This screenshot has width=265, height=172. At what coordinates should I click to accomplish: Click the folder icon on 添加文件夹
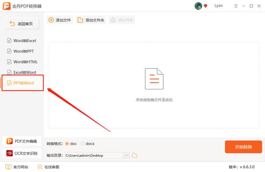(80, 20)
